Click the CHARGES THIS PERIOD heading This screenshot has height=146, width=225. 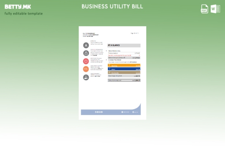pos(115,60)
